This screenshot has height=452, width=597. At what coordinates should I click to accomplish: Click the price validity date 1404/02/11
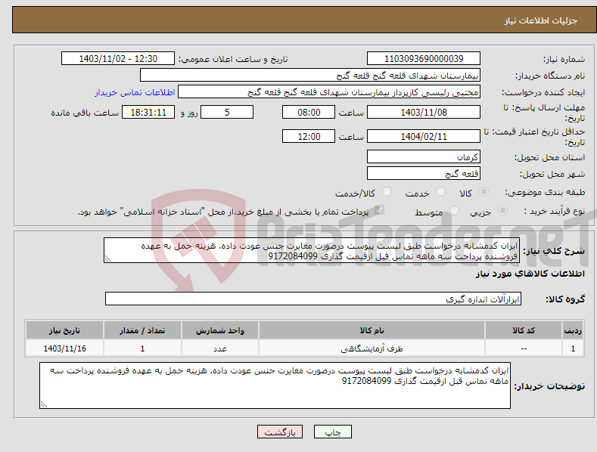coord(424,136)
